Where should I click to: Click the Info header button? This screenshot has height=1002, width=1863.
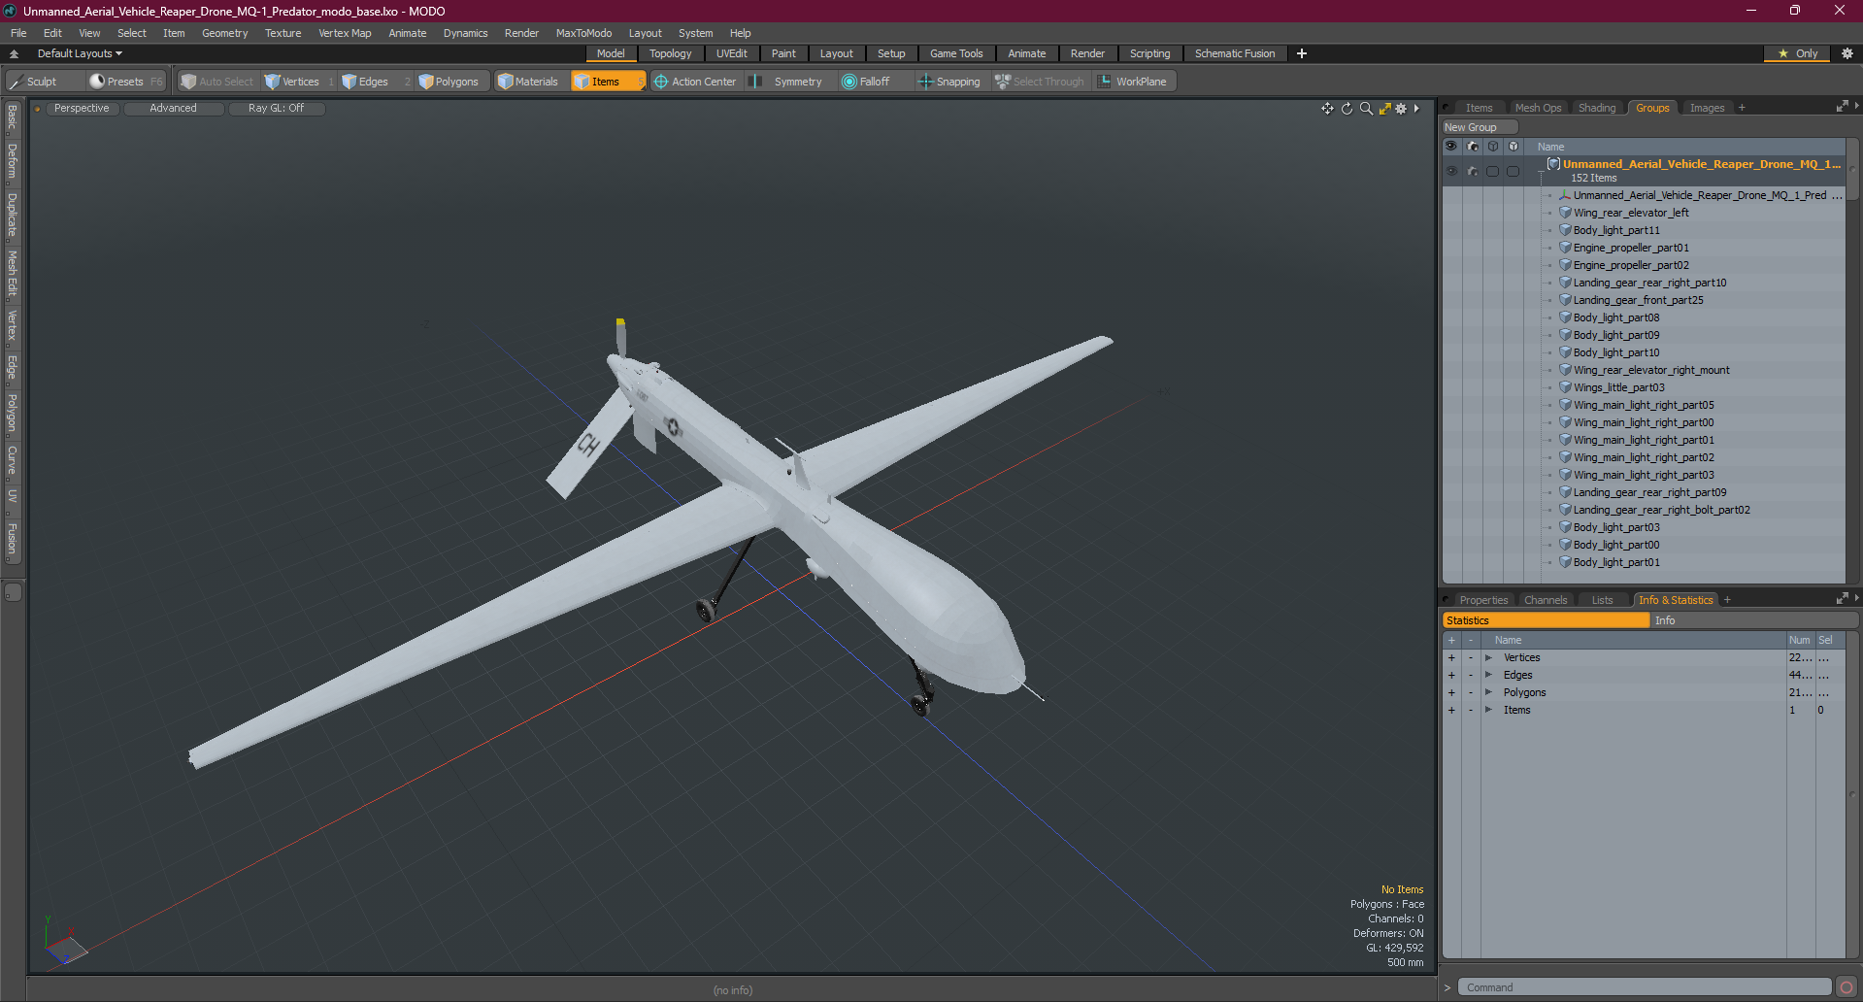[x=1754, y=620]
